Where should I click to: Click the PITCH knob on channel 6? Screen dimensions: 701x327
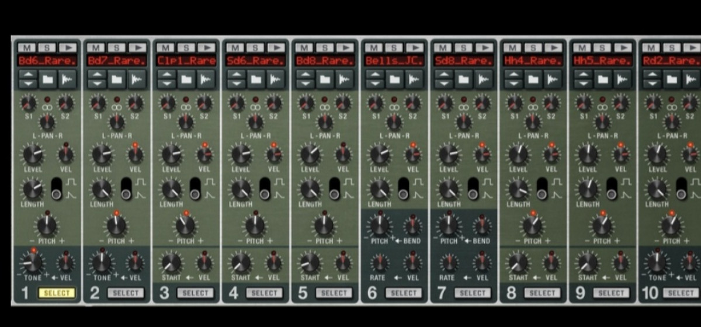(380, 225)
